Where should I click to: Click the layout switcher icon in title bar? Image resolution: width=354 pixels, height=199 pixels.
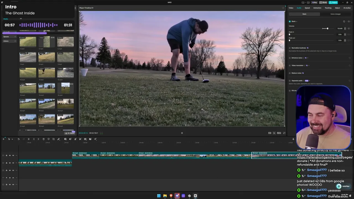point(303,2)
